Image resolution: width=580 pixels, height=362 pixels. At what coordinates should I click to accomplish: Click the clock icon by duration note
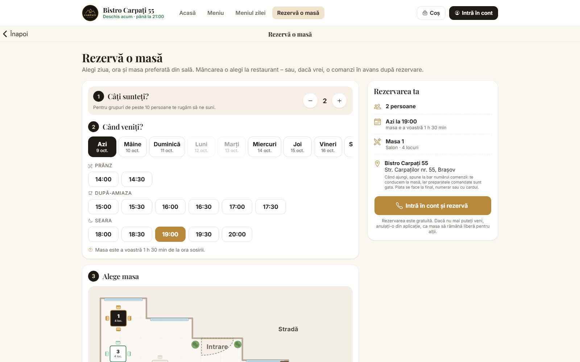(x=91, y=250)
